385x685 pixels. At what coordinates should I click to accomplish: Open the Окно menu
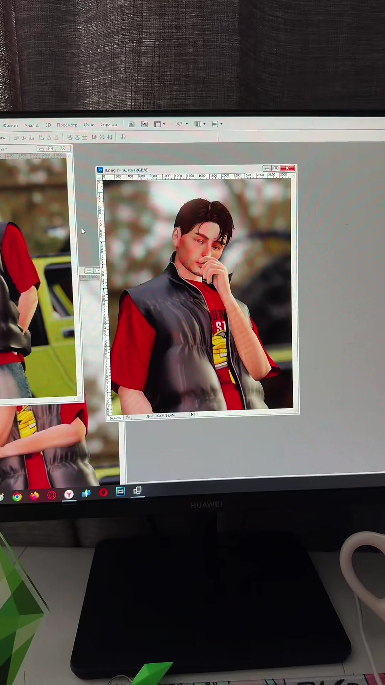(x=89, y=125)
